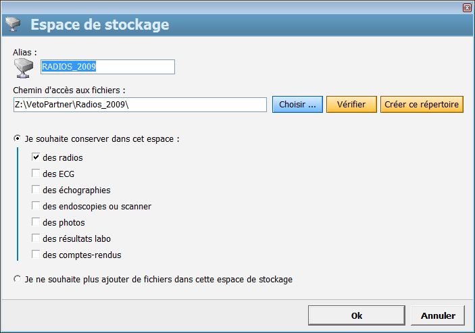Select 'Je souhaite conserver dans cet espace' option
The height and width of the screenshot is (333, 475).
click(18, 138)
